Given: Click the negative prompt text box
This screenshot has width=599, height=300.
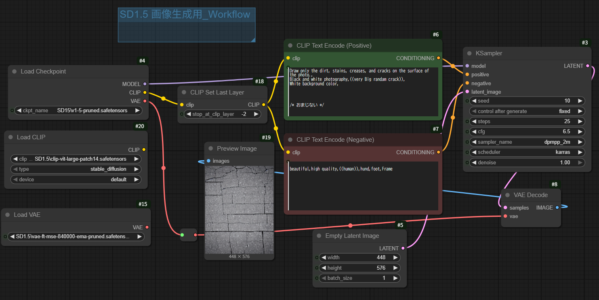Looking at the screenshot, I should (363, 186).
